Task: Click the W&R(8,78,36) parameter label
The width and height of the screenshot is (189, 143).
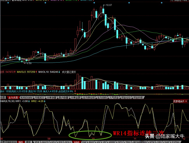Action: (x=7, y=101)
